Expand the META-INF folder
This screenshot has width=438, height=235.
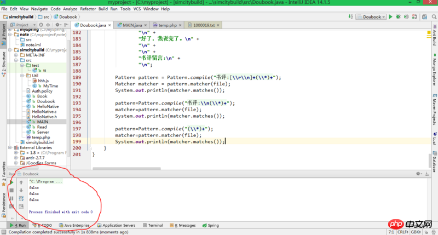point(16,55)
